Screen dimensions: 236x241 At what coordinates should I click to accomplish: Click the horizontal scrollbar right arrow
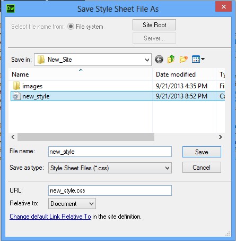click(221, 137)
